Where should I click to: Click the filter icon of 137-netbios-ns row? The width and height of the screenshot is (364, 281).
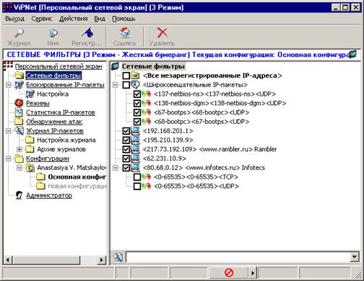coord(147,94)
